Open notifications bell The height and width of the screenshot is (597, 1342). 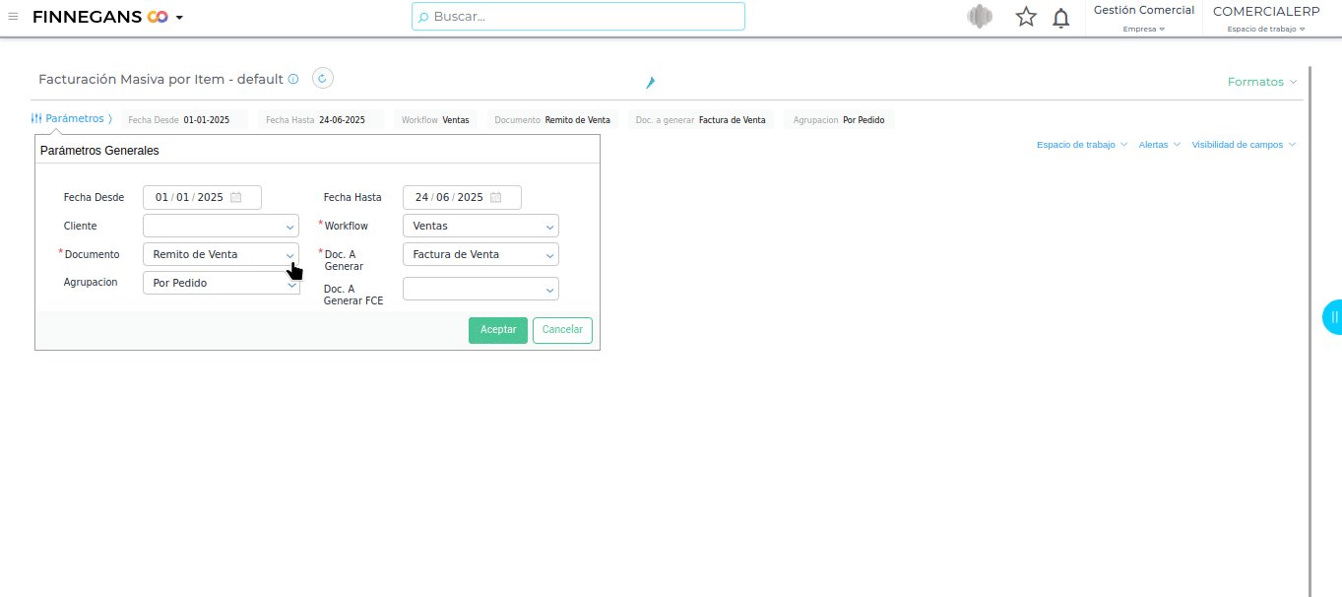[1061, 18]
